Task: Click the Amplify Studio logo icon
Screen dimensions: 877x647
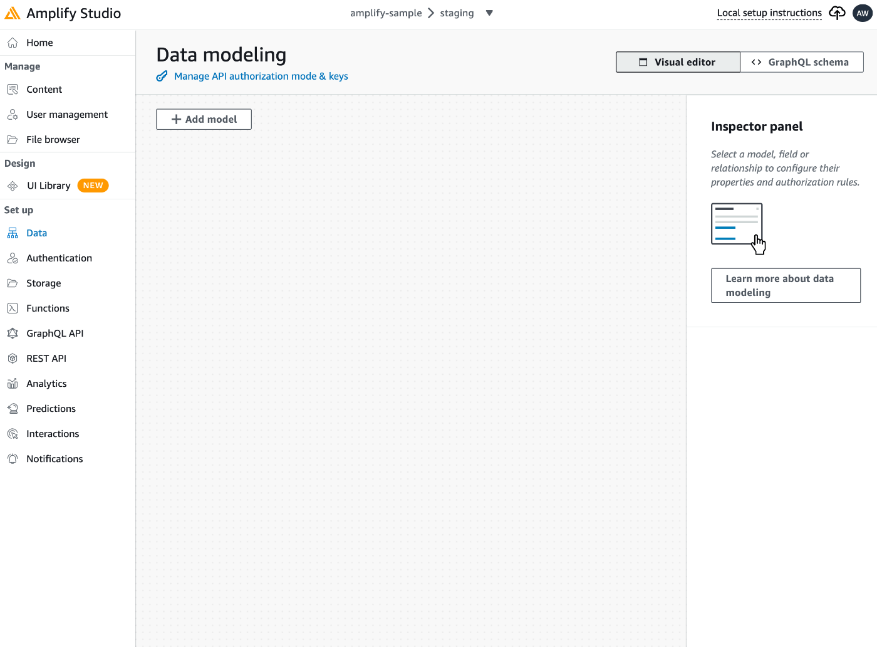Action: point(13,13)
